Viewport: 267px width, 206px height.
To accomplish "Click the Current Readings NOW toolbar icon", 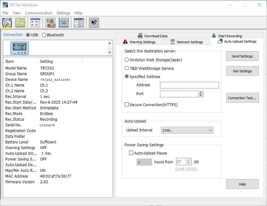I will click(63, 22).
